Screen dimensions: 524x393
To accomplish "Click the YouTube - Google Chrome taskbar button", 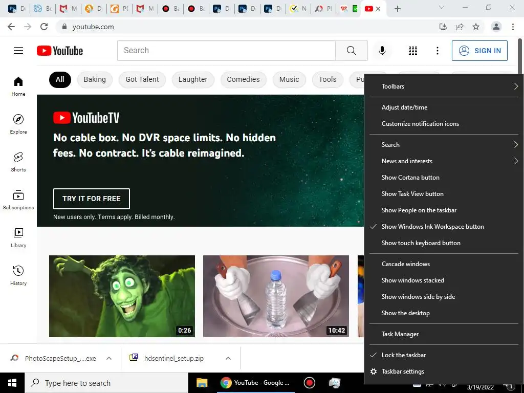I will tap(256, 383).
